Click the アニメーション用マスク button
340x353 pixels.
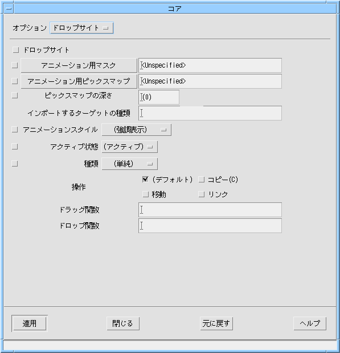click(79, 65)
